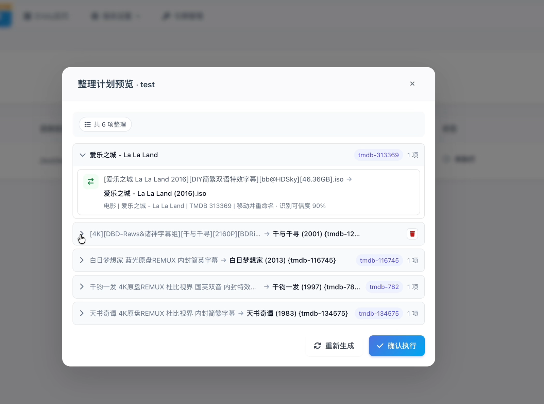544x404 pixels.
Task: Click the 千与千寻 (2001) {tmdb-12... target name
Action: (316, 234)
